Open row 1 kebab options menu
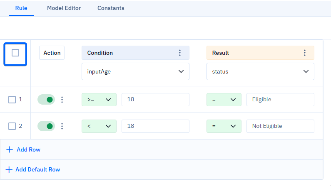This screenshot has width=331, height=186. [62, 100]
